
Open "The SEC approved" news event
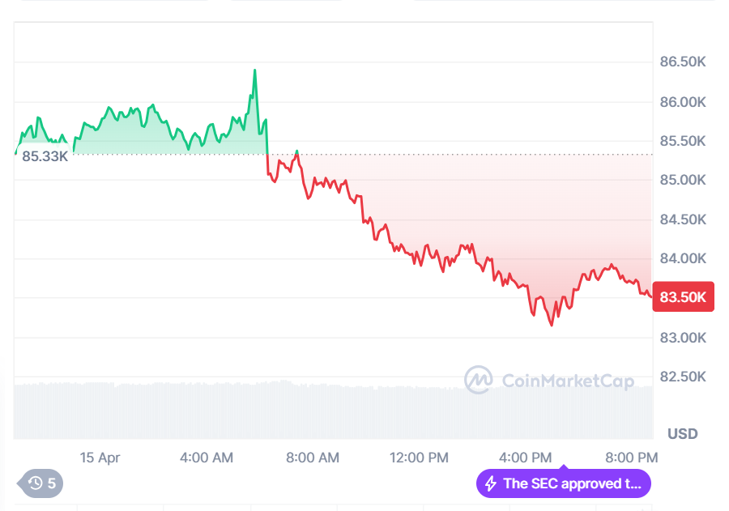572,483
